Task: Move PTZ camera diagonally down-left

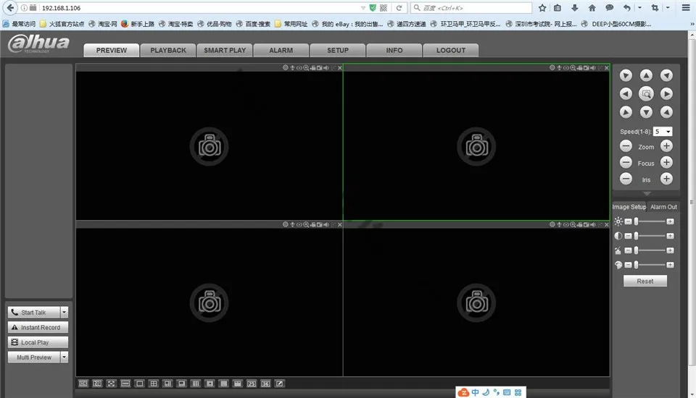Action: (626, 112)
